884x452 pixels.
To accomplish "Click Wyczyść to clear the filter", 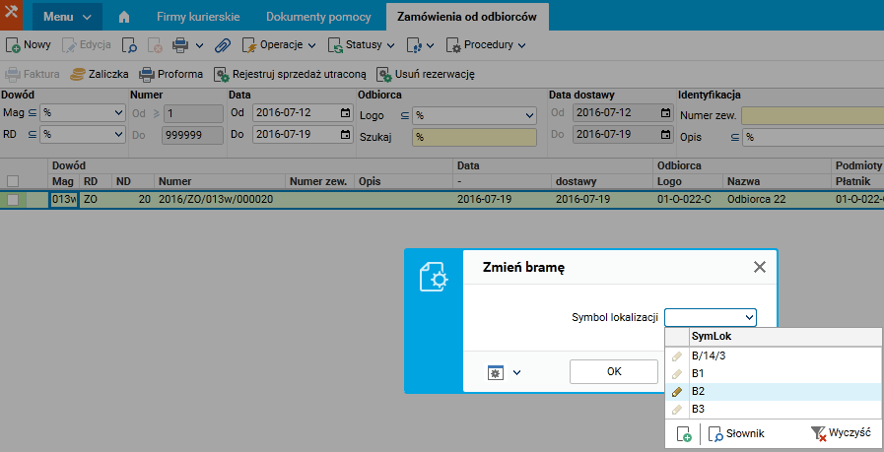I will coord(842,433).
